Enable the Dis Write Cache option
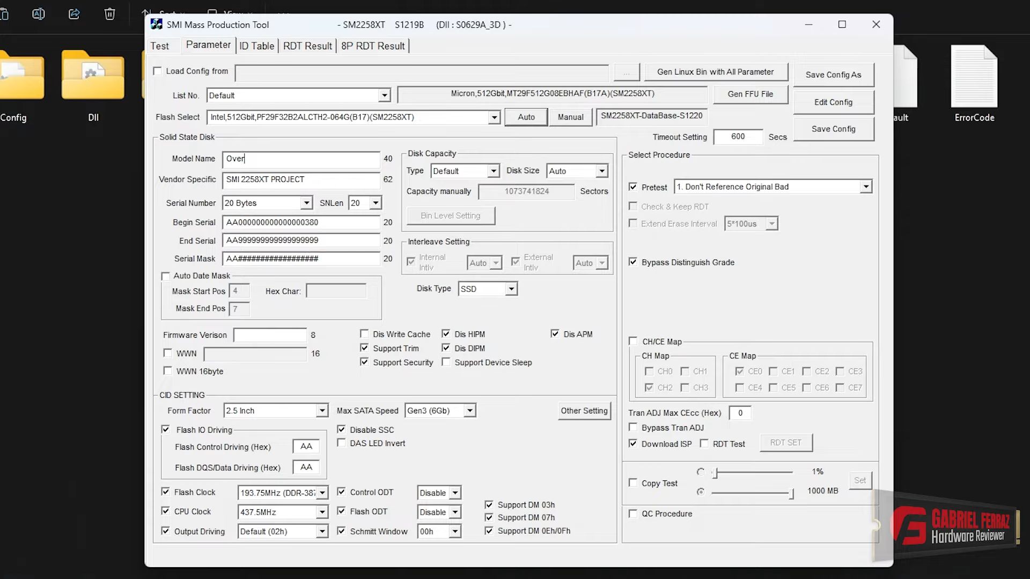1030x579 pixels. pyautogui.click(x=364, y=334)
